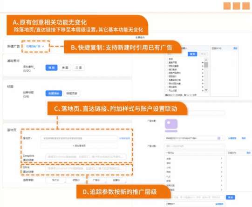Tick the 全选 checkbox in component list
Viewport: 252px width, 207px height.
pos(166,59)
